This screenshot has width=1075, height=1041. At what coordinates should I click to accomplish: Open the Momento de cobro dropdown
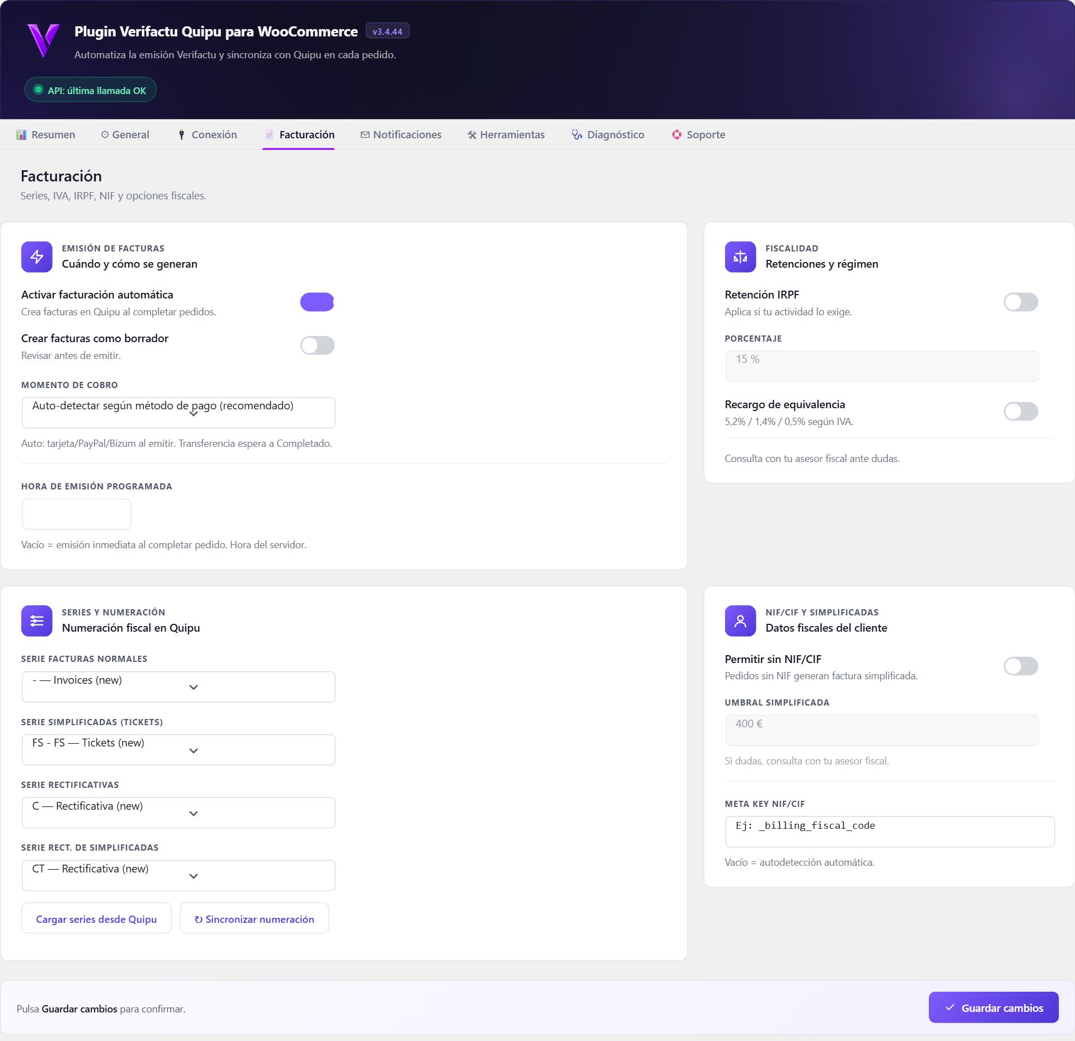(179, 413)
